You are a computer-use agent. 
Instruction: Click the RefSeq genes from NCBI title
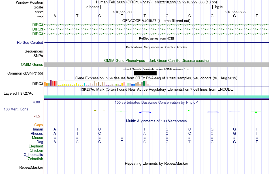156,38
